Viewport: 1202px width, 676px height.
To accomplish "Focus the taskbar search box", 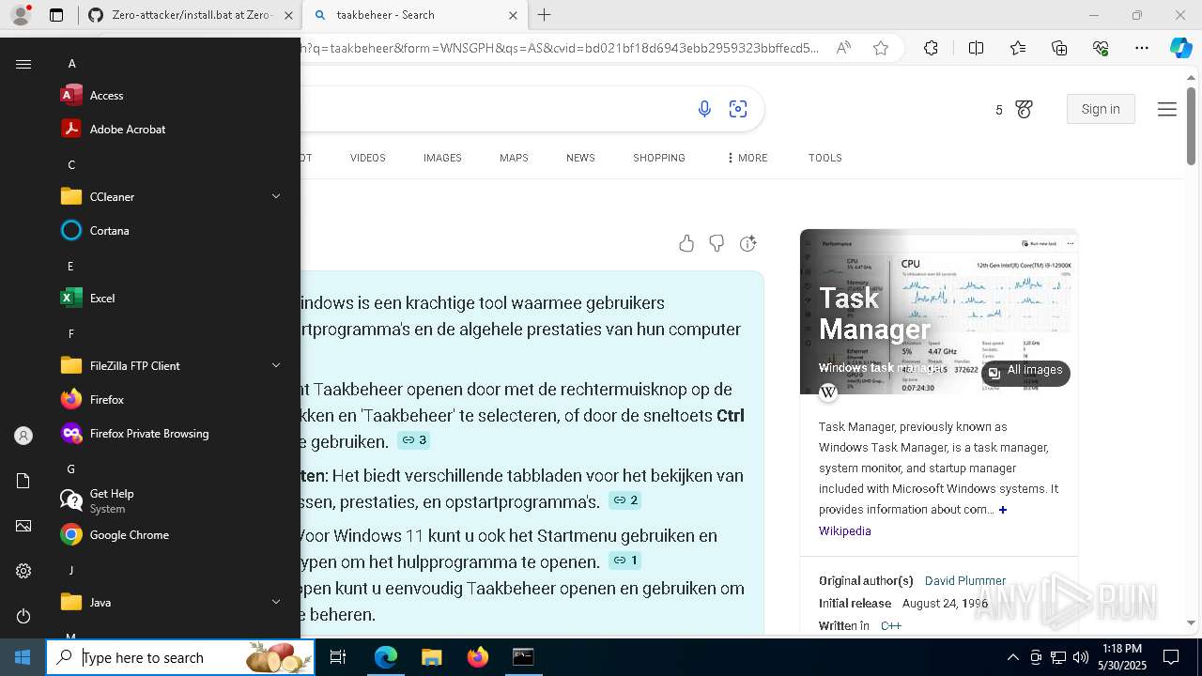I will 180,657.
